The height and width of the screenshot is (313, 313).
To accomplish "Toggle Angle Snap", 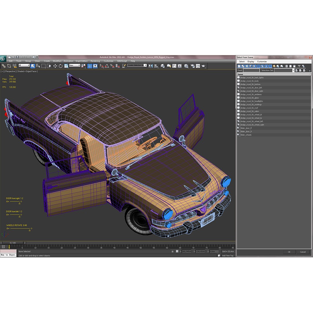I will 107,66.
